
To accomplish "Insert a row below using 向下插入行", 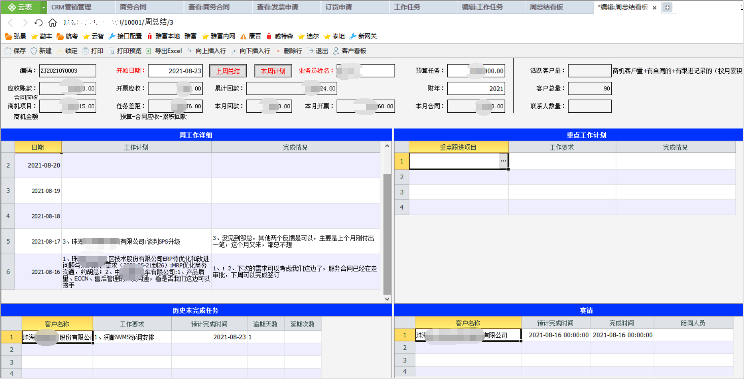I will click(250, 51).
